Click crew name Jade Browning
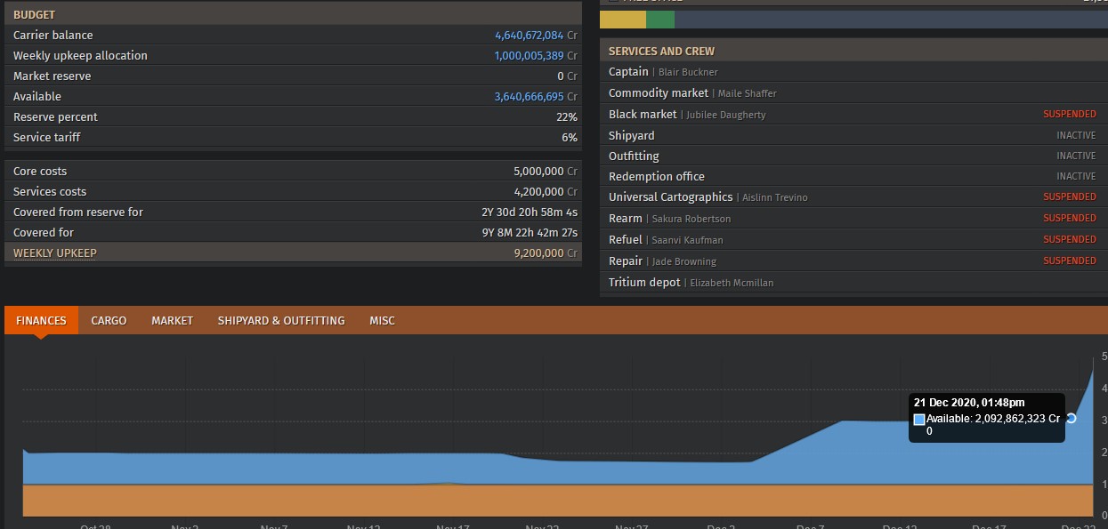The height and width of the screenshot is (529, 1108). point(684,261)
